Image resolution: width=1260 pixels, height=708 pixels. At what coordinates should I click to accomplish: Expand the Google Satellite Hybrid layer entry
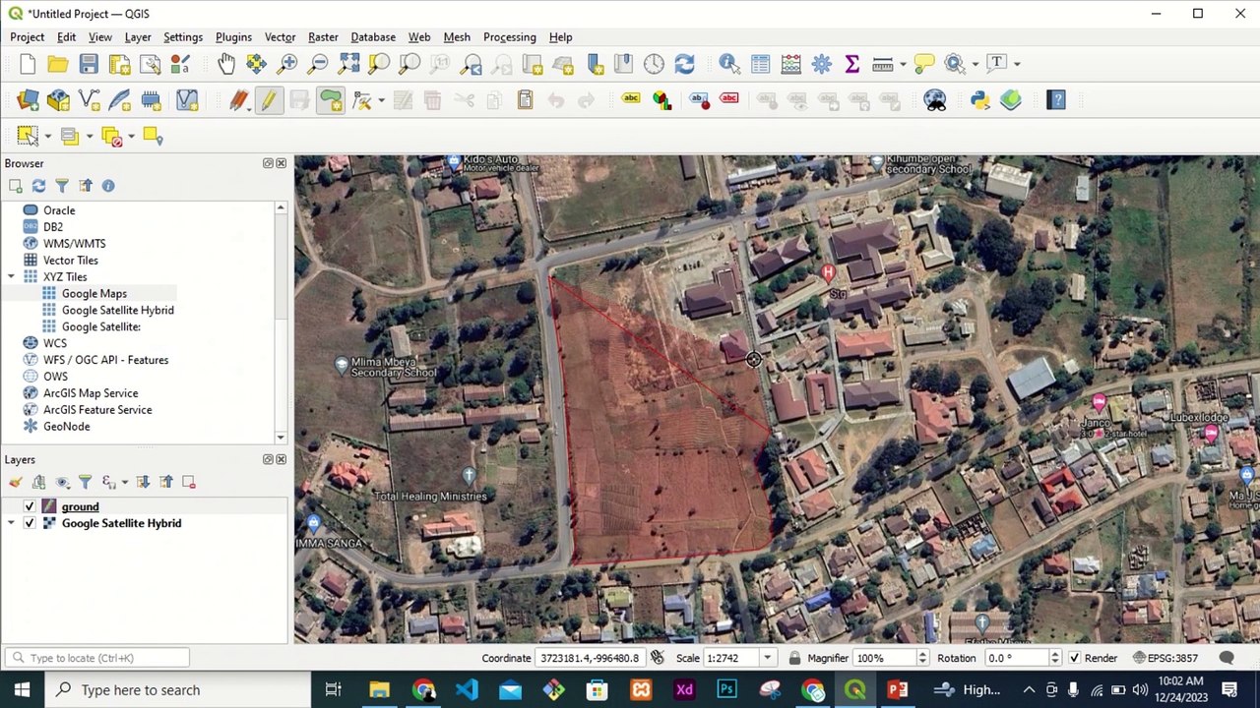coord(11,523)
